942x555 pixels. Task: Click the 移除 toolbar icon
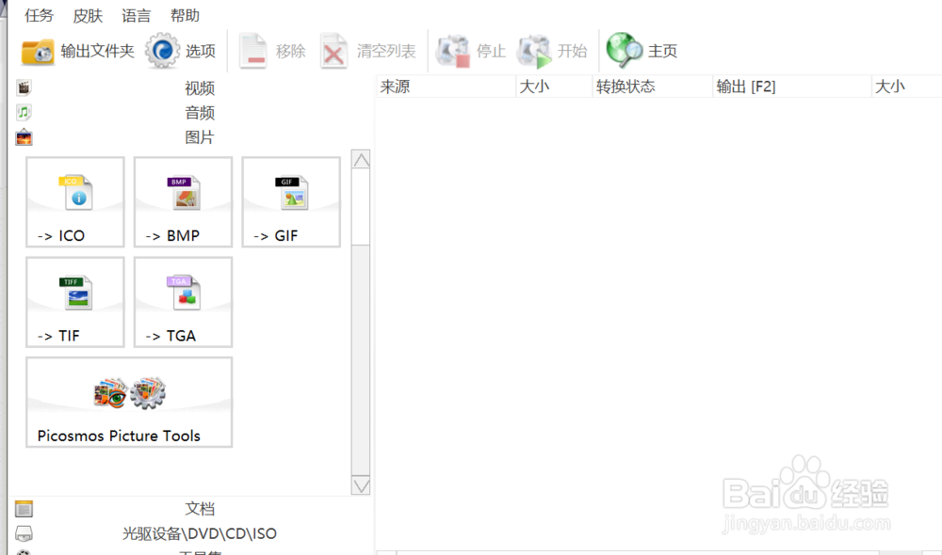(x=252, y=51)
